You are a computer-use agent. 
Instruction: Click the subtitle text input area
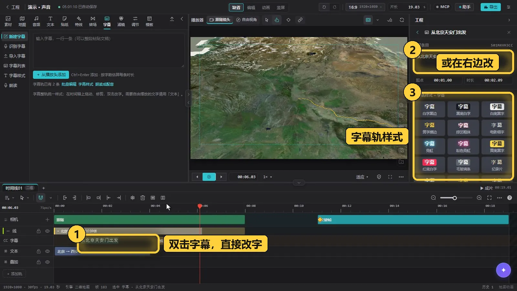point(109,50)
